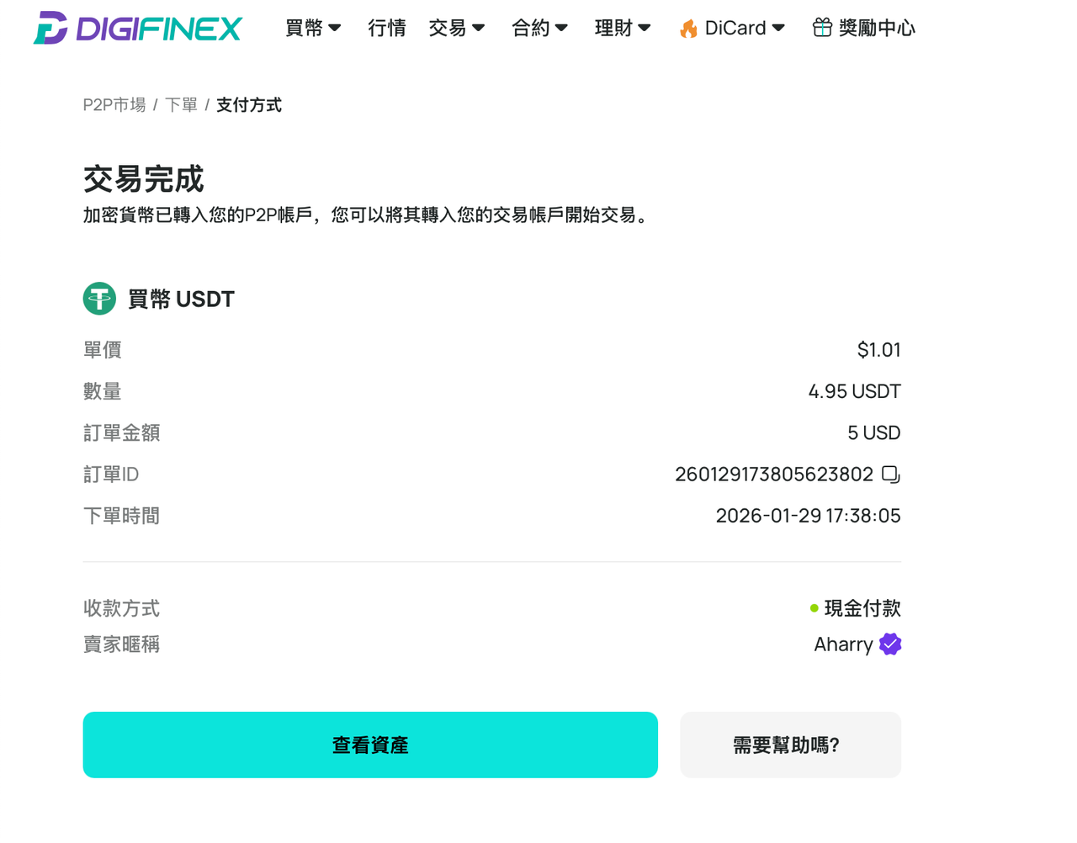Open the 理財 dropdown menu
This screenshot has height=843, width=1077.
point(623,28)
